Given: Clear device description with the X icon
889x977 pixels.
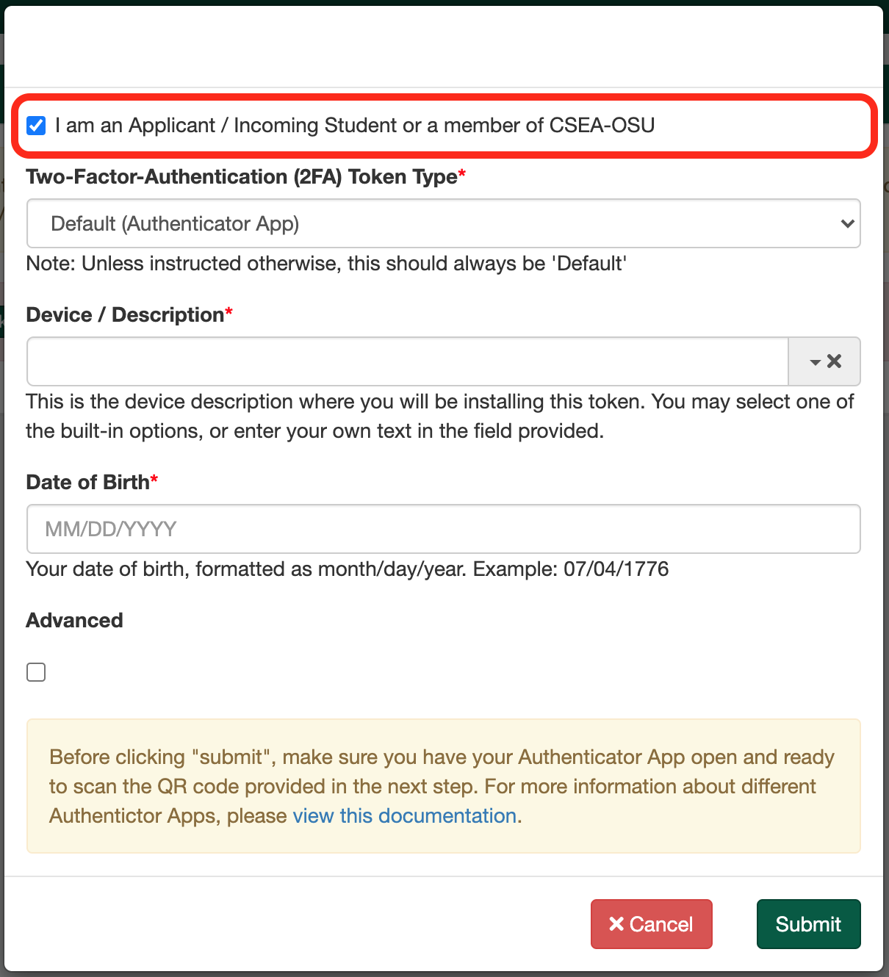Looking at the screenshot, I should (x=835, y=361).
